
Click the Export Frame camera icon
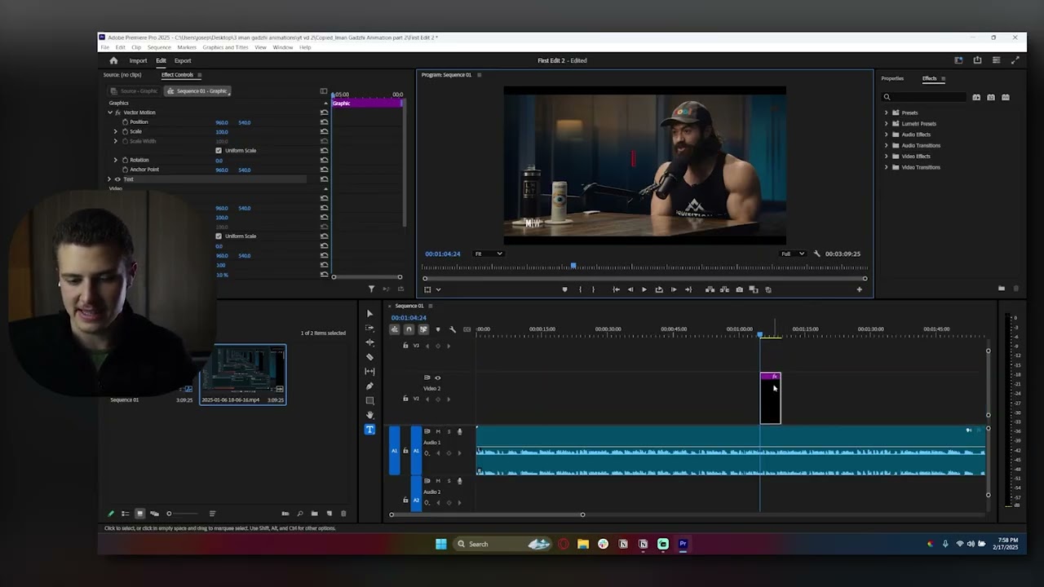coord(739,289)
